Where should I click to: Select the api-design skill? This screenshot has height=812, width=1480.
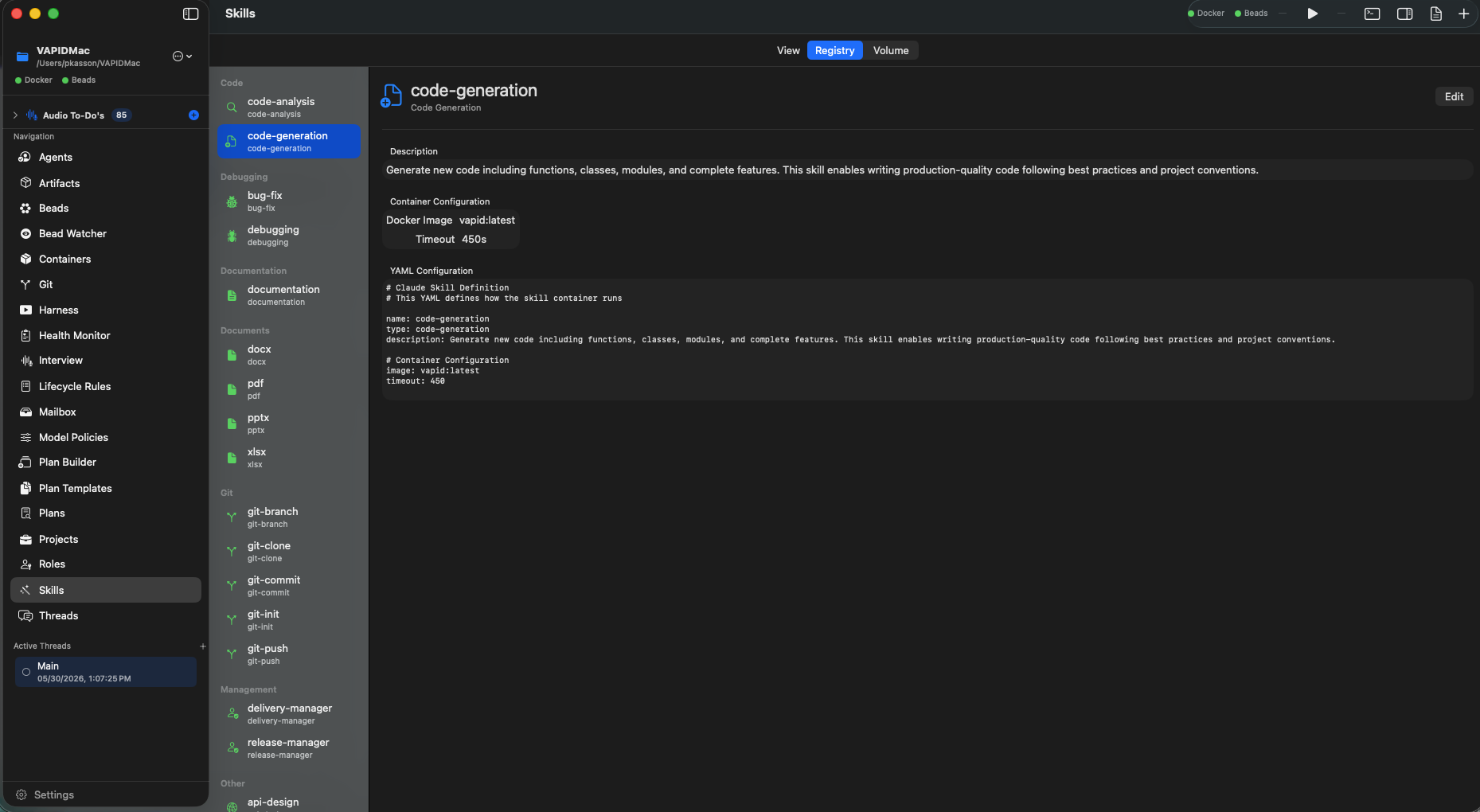coord(289,802)
